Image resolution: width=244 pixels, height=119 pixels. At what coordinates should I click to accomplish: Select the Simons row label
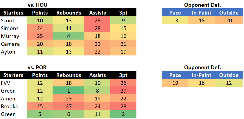pos(10,28)
